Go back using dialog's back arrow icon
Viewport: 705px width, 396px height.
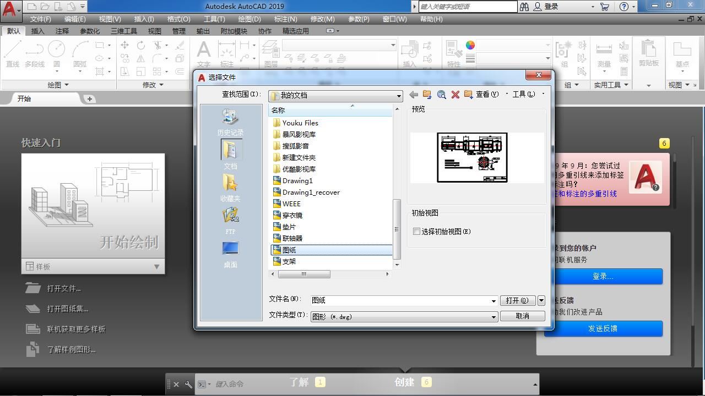click(x=414, y=95)
